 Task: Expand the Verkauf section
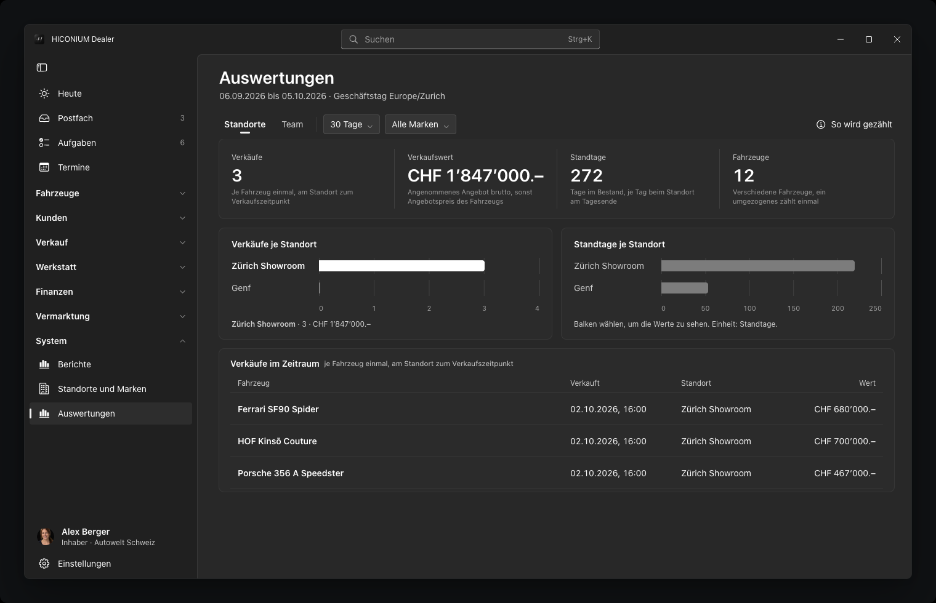pyautogui.click(x=111, y=242)
